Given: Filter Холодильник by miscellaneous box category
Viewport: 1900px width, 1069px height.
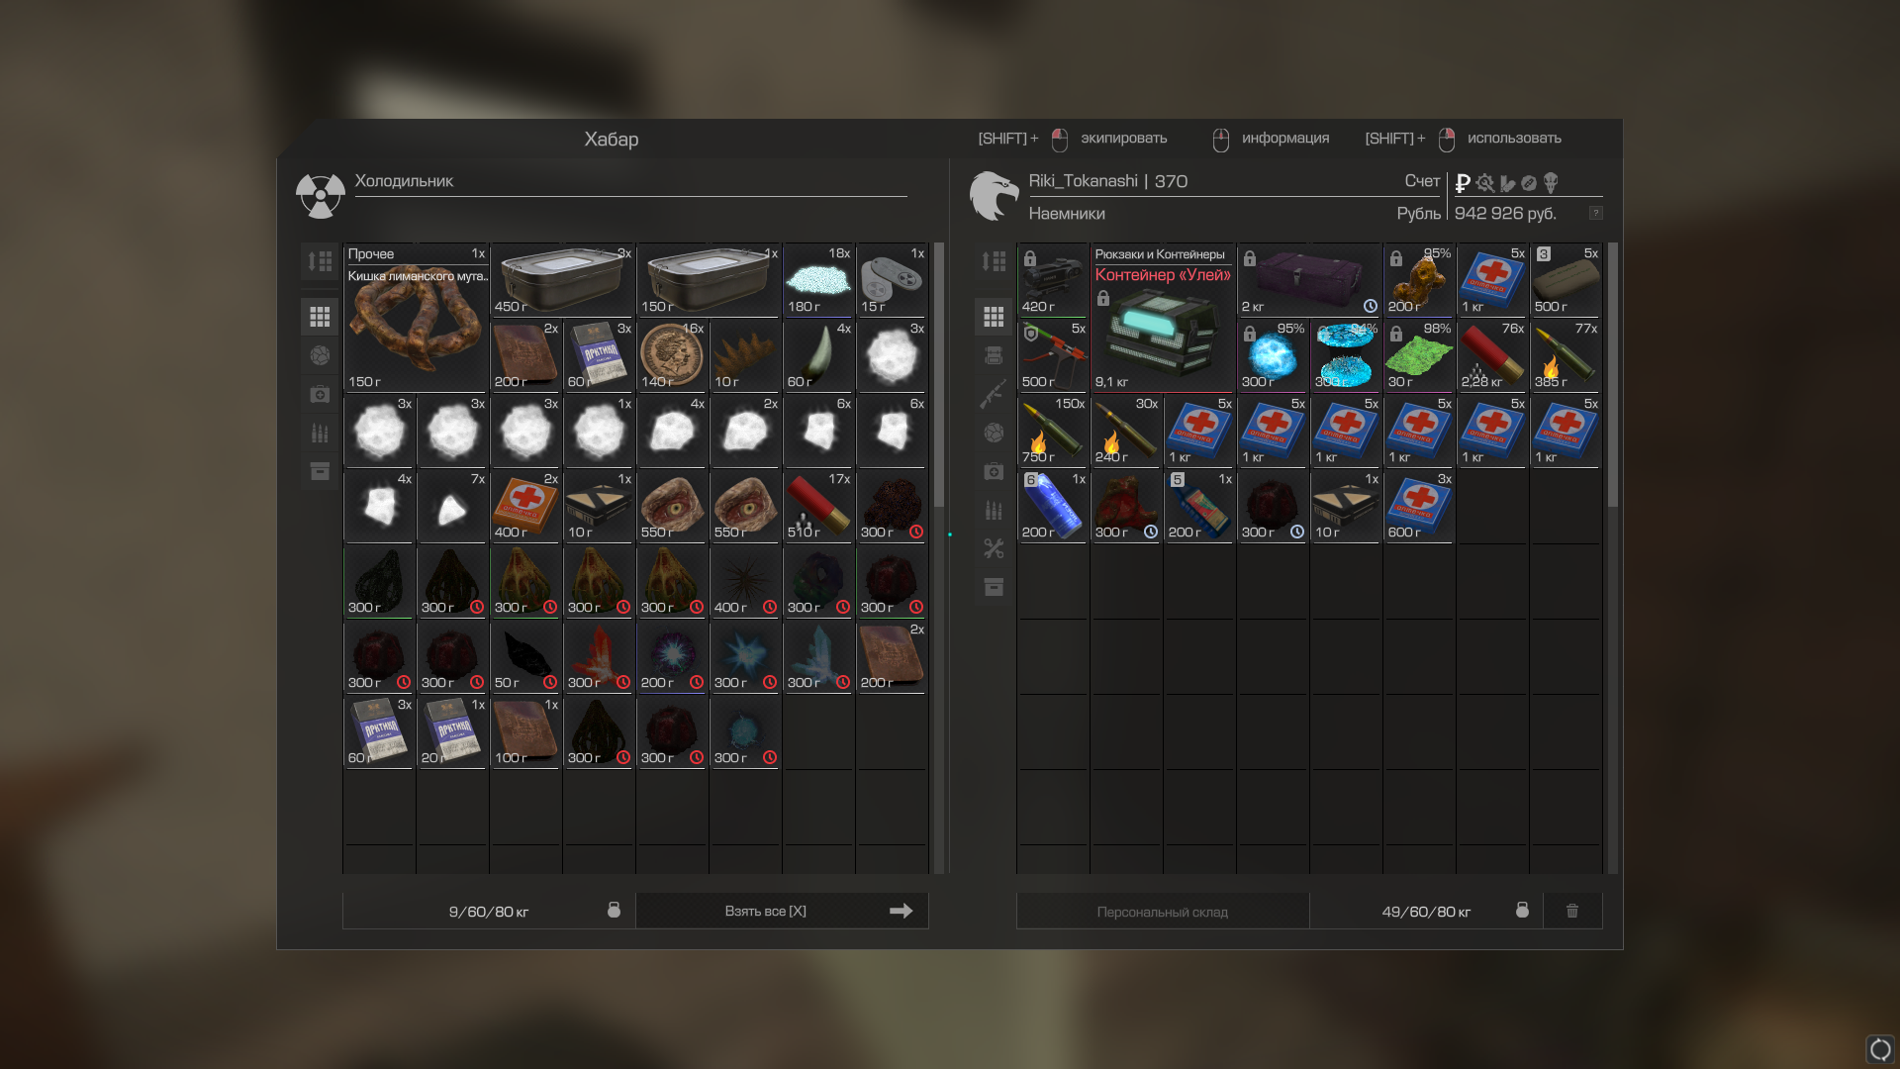Looking at the screenshot, I should pos(320,471).
